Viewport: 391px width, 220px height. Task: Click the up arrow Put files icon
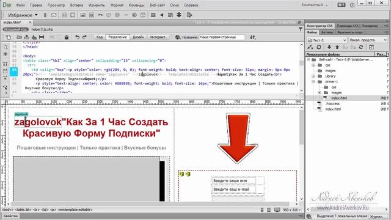tap(337, 47)
